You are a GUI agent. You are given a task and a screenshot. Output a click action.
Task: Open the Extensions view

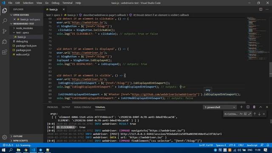coord(5,52)
